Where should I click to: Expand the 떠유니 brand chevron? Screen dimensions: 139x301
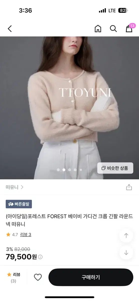tap(22, 187)
